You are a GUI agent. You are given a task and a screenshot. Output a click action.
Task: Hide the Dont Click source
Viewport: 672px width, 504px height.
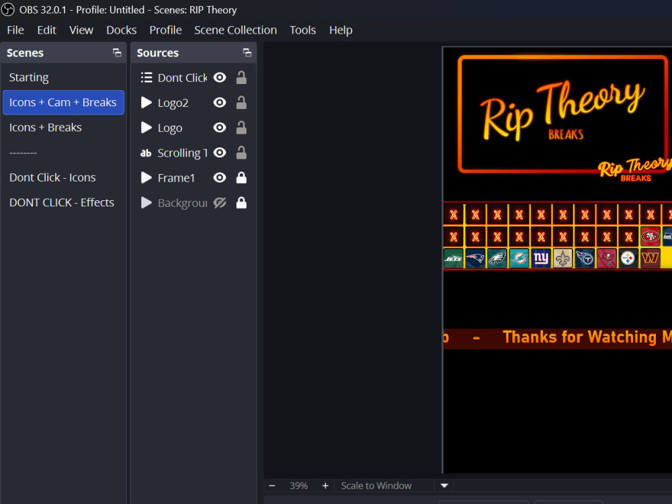[x=220, y=77]
